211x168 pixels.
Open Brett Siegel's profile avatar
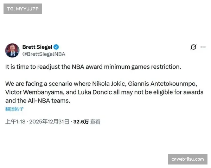(12, 50)
